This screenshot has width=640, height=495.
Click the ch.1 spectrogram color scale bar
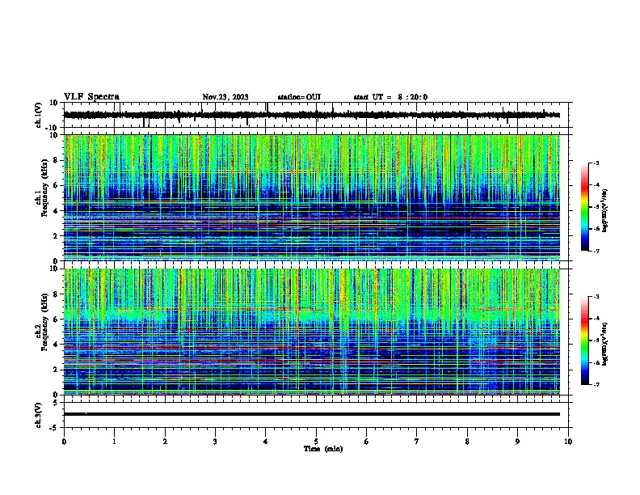pos(585,207)
